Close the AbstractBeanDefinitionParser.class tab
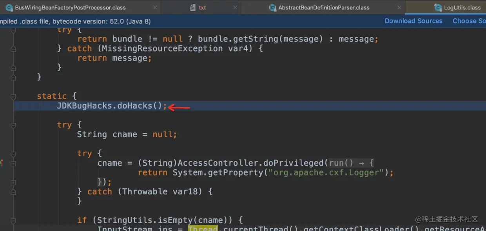Image resolution: width=486 pixels, height=231 pixels. click(x=399, y=7)
